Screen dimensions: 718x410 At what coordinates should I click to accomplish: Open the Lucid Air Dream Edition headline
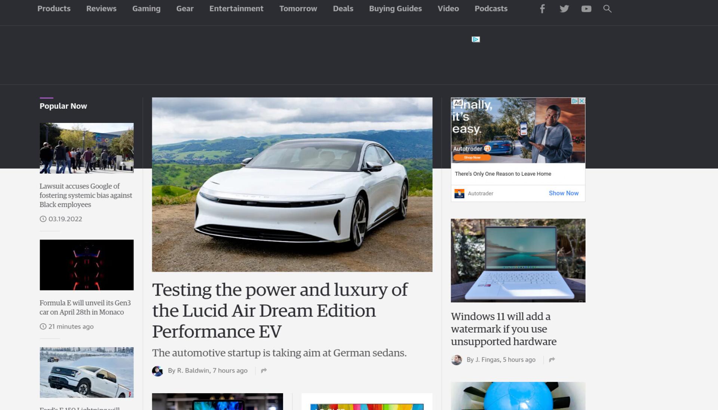click(280, 311)
